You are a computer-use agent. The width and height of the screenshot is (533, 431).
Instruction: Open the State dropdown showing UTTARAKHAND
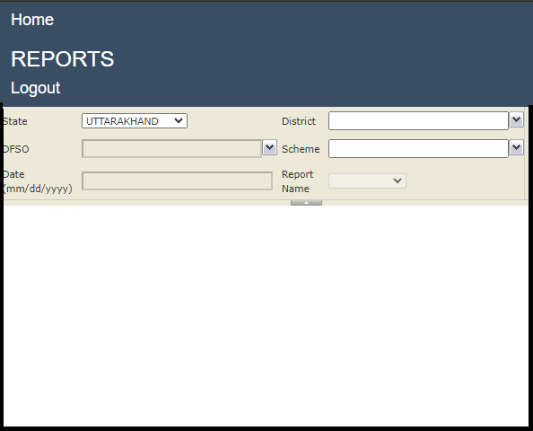coord(135,120)
